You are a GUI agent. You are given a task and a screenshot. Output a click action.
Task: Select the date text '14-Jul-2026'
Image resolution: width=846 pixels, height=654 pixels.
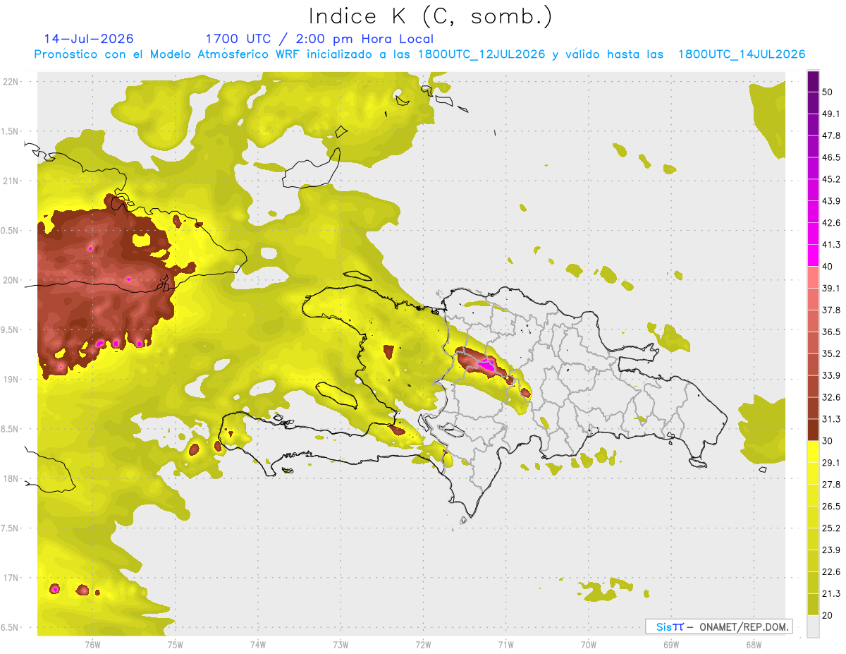click(x=89, y=39)
